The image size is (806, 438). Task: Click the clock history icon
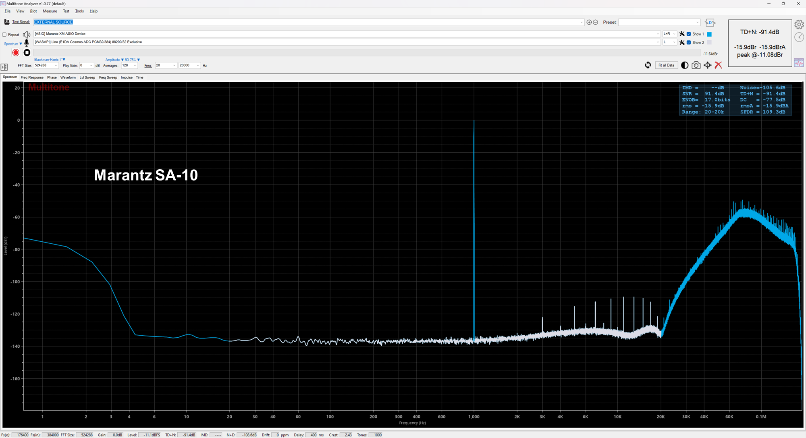(799, 37)
